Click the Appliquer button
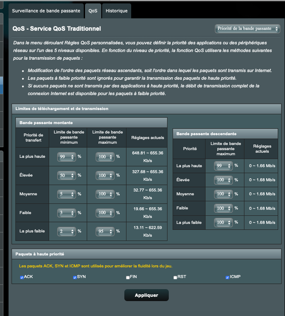Image resolution: width=285 pixels, height=316 pixels. (146, 295)
